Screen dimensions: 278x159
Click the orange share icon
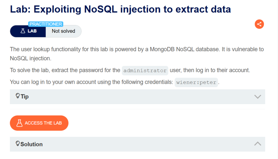coord(259,24)
